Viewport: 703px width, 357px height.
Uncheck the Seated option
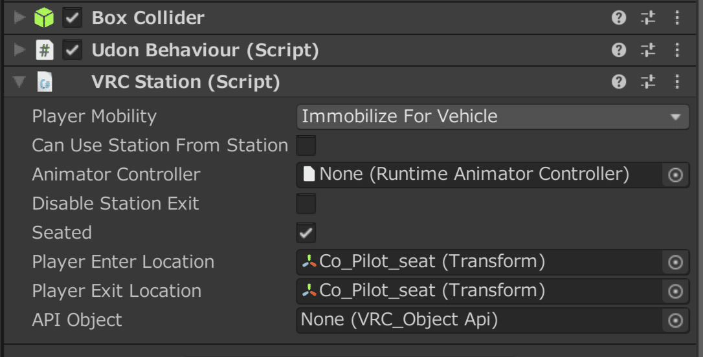[x=306, y=233]
